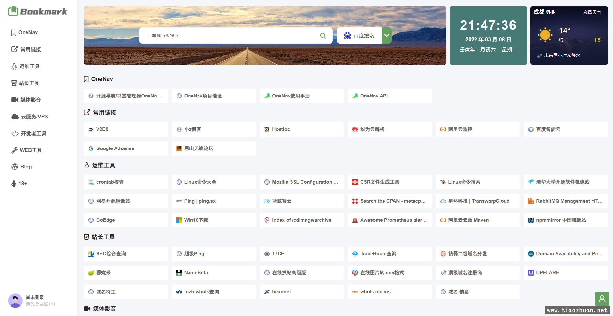This screenshot has height=316, width=613.
Task: Click the Linux命令搜索 icon
Action: pyautogui.click(x=443, y=182)
